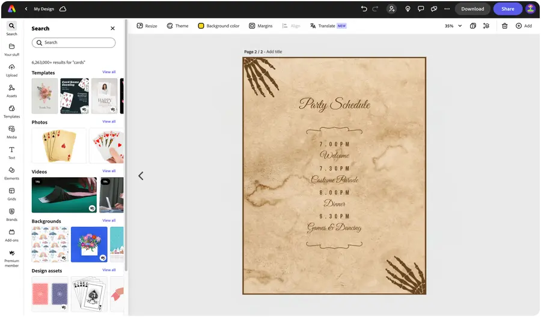Close the Search panel
The height and width of the screenshot is (317, 541).
112,28
